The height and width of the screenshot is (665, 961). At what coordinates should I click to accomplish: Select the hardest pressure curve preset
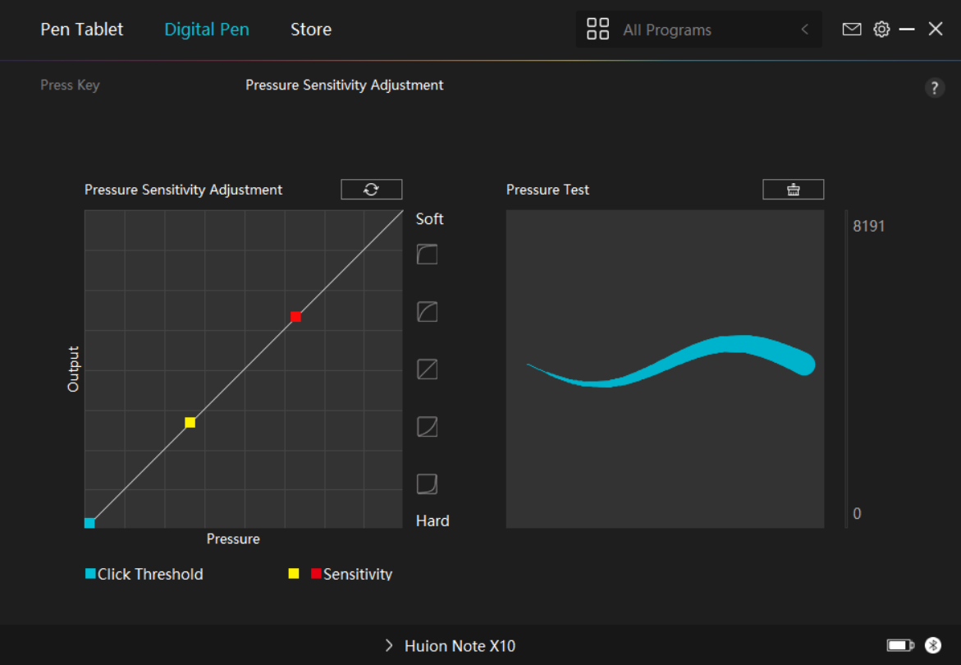click(427, 484)
